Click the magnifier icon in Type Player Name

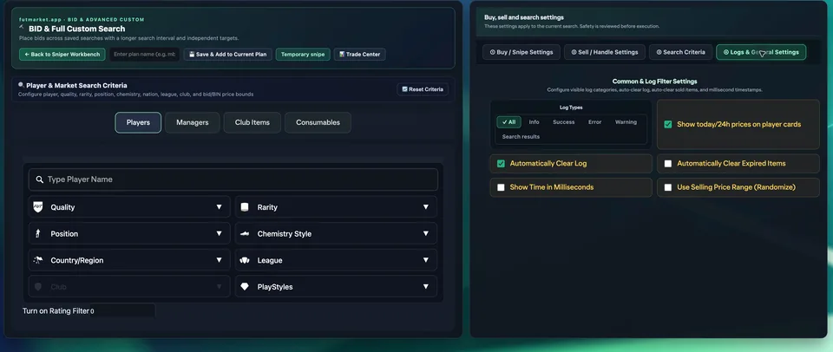click(39, 179)
